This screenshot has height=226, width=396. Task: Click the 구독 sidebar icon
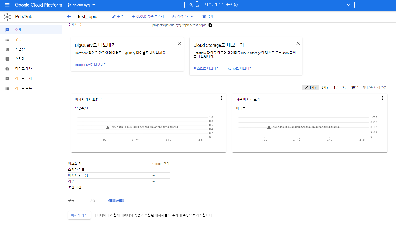coord(7,39)
